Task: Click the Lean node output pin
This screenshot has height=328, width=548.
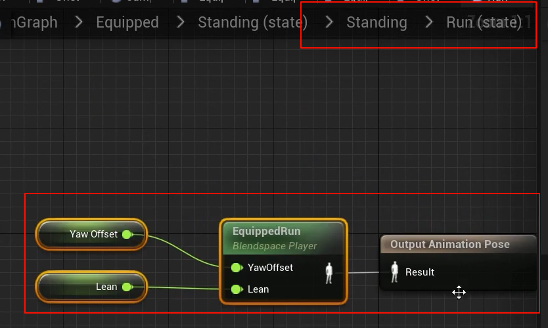Action: (127, 287)
